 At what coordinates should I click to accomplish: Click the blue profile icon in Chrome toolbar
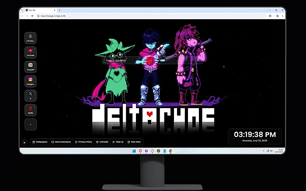277,16
